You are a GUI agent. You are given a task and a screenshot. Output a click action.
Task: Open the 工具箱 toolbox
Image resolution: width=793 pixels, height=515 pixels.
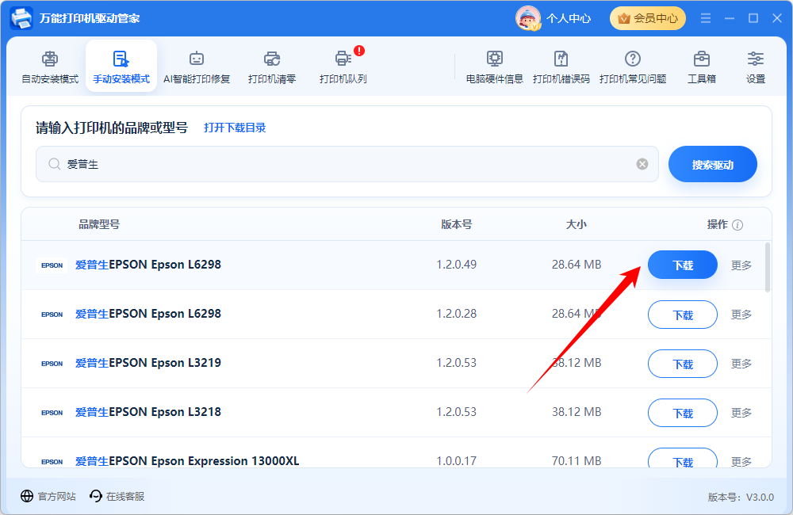tap(702, 67)
